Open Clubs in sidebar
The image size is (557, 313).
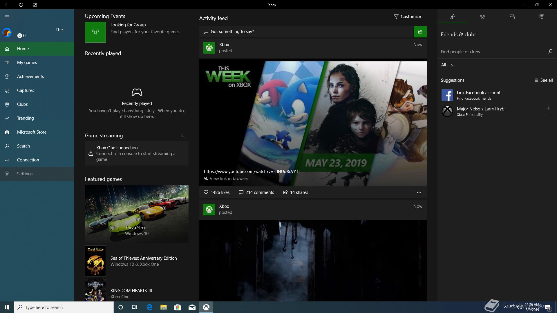coord(37,104)
